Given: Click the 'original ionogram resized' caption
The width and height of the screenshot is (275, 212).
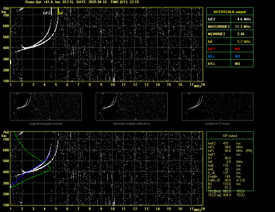Looking at the screenshot, I should pos(46,124).
